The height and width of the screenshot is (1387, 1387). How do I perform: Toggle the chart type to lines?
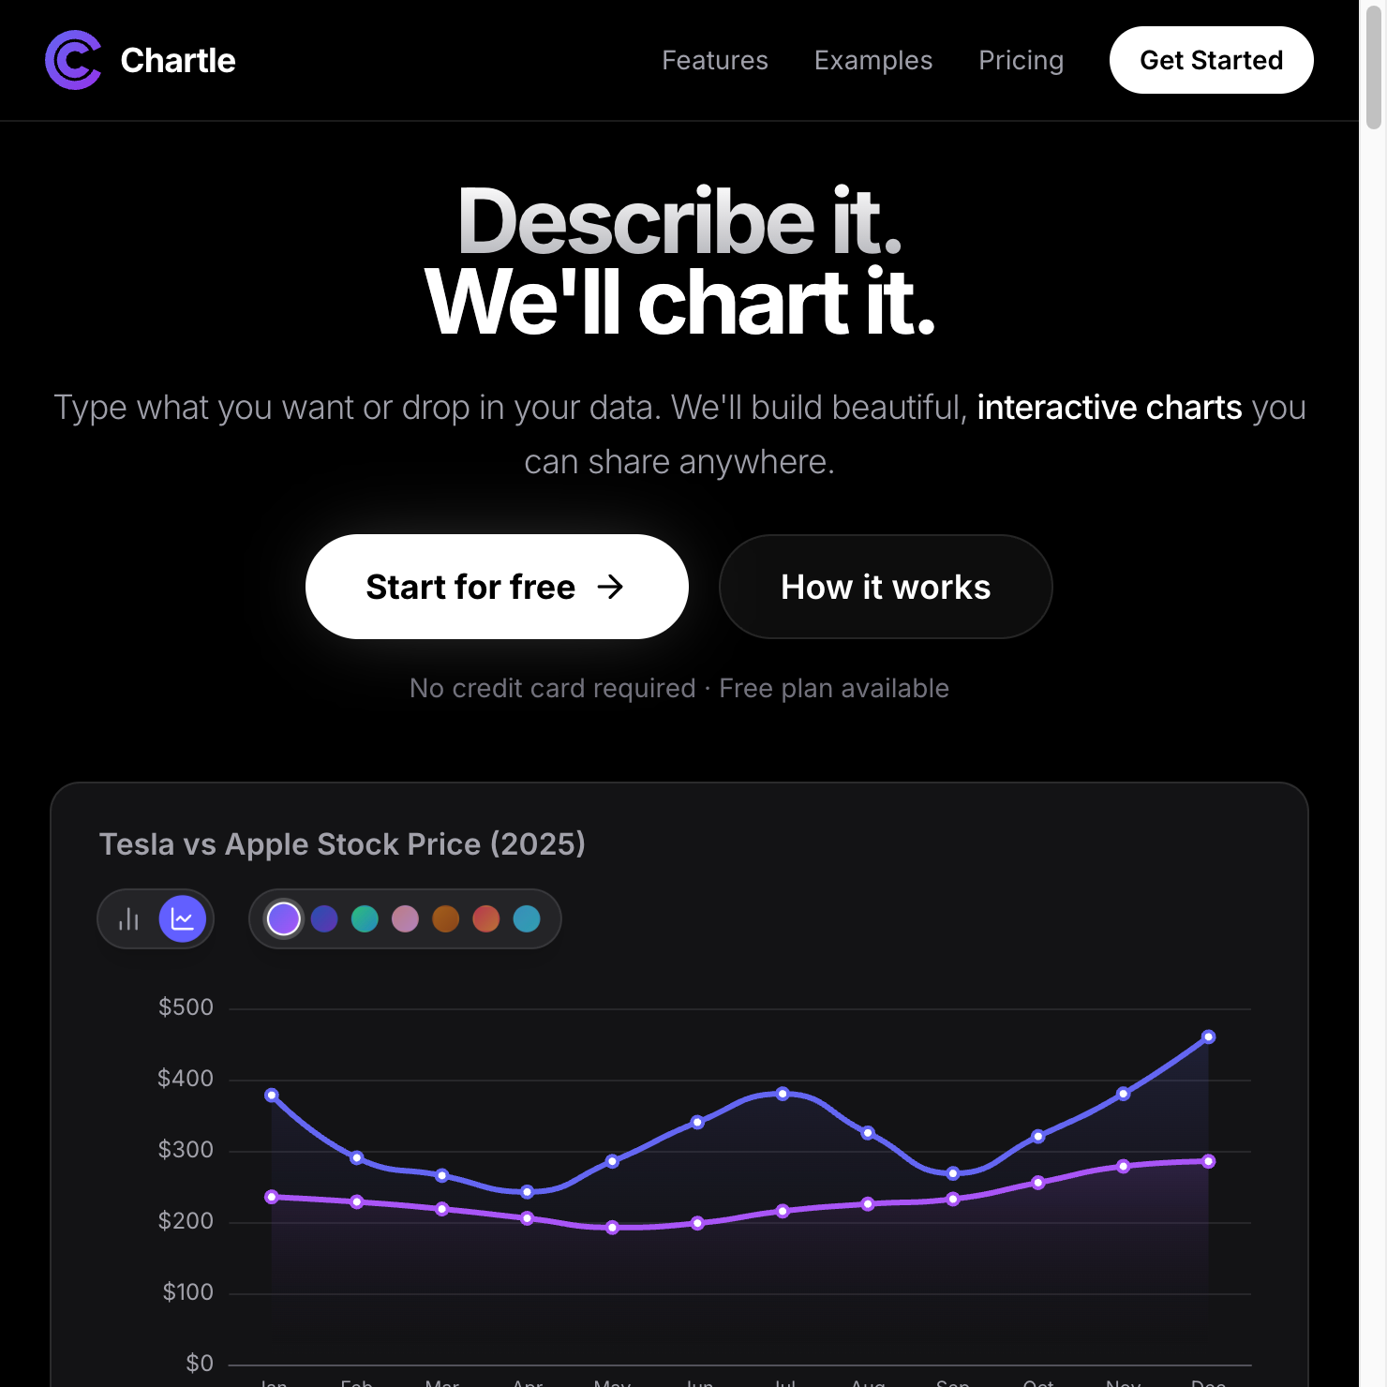pos(184,918)
